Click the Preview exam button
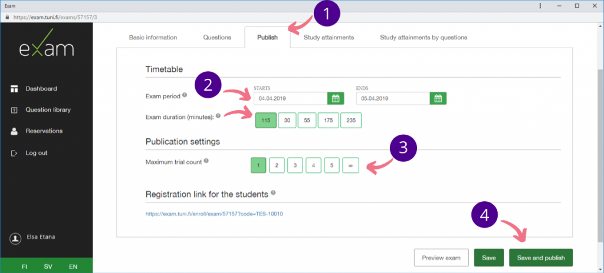 441,258
